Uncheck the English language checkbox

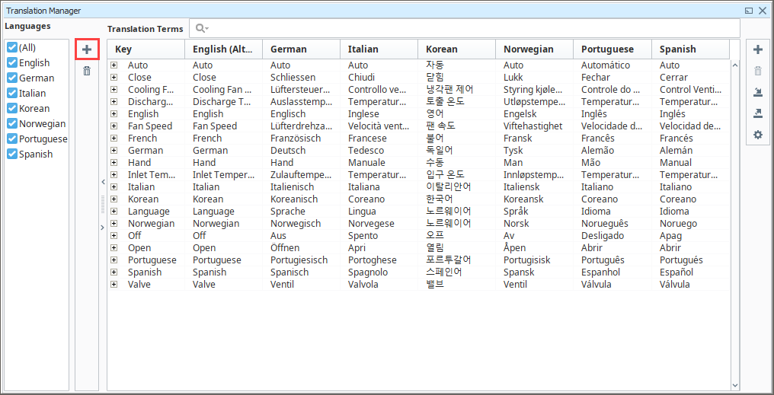[12, 63]
